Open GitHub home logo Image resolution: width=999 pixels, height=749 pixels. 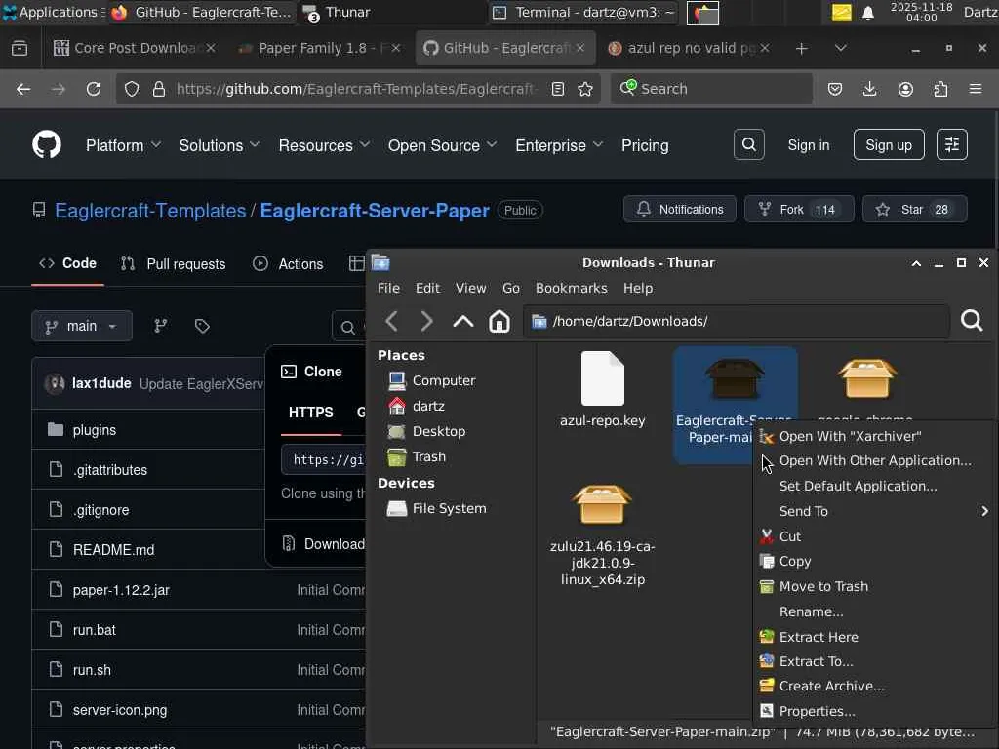(x=47, y=145)
